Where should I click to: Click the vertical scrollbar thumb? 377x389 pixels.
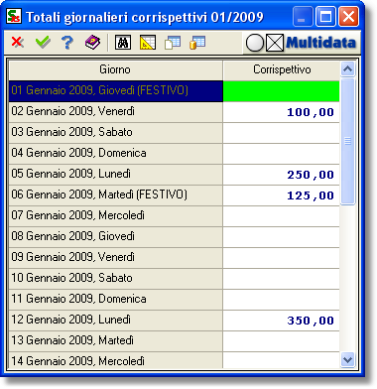pos(347,141)
